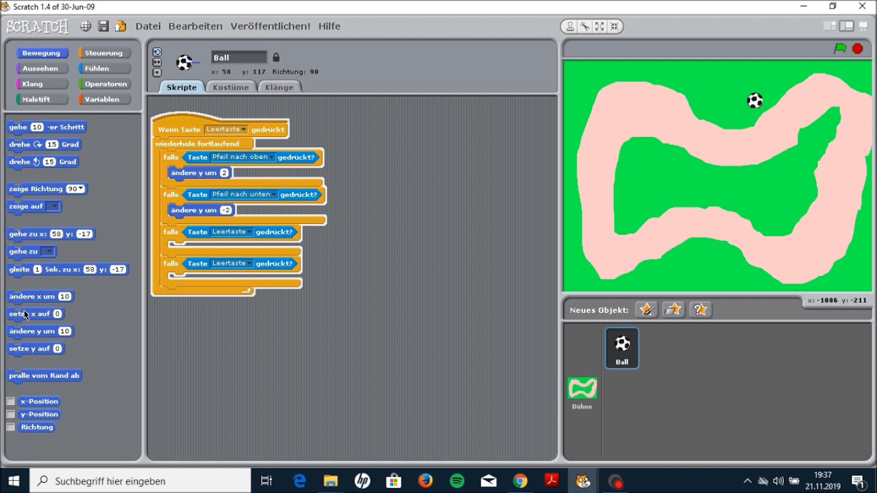Open Google Chrome from the taskbar
This screenshot has height=493, width=877.
click(x=520, y=481)
